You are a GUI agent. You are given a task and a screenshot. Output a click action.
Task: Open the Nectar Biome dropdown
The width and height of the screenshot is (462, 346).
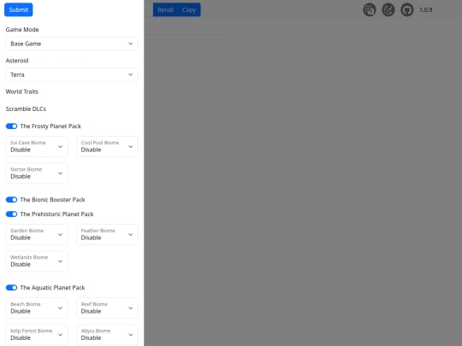click(x=37, y=173)
